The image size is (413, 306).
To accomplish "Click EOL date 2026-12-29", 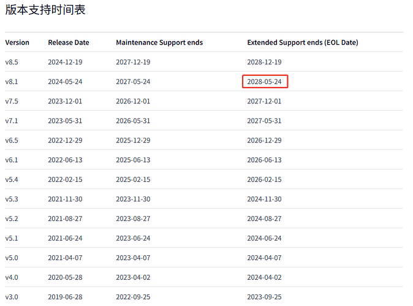I will click(x=264, y=140).
